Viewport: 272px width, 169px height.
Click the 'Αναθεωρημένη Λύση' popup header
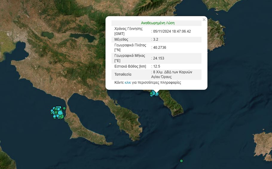(158, 23)
